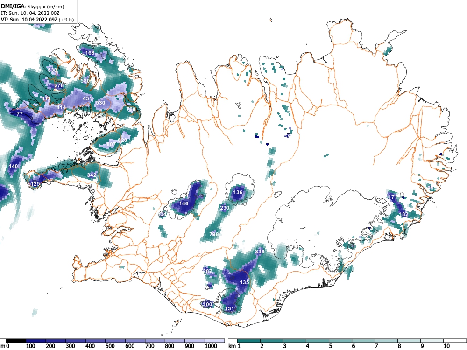Click the visibility value '230' on the map
Viewport: 467px width, 350px height.
(225, 208)
